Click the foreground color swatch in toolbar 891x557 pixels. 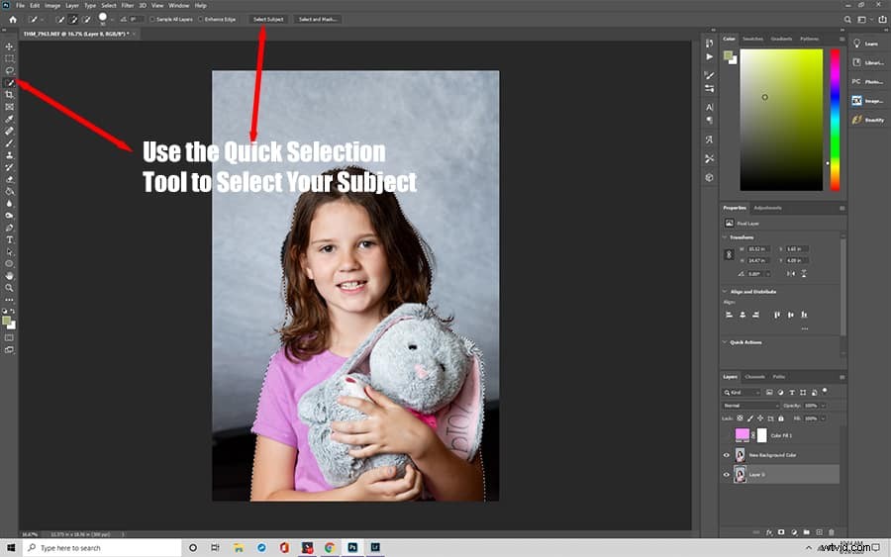[x=6, y=322]
